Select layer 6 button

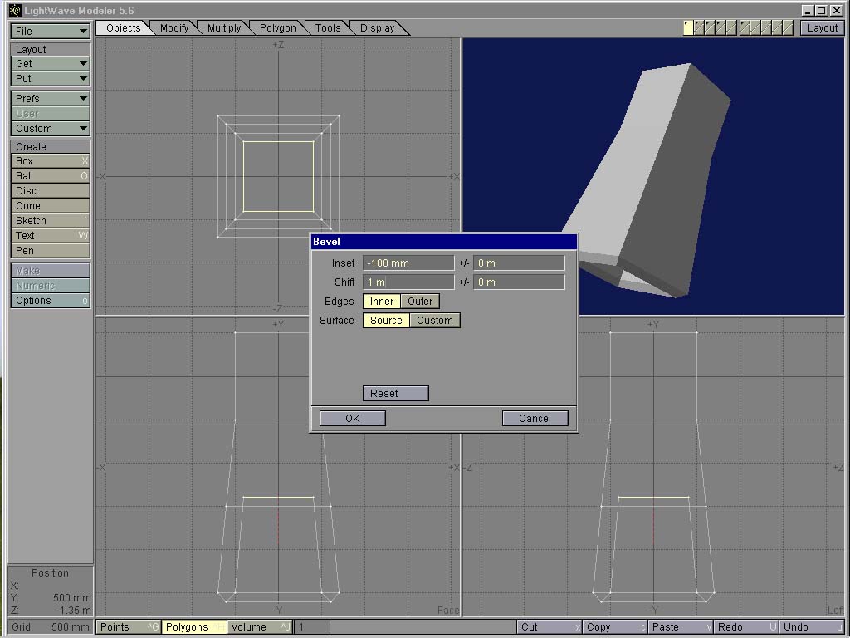(x=745, y=27)
